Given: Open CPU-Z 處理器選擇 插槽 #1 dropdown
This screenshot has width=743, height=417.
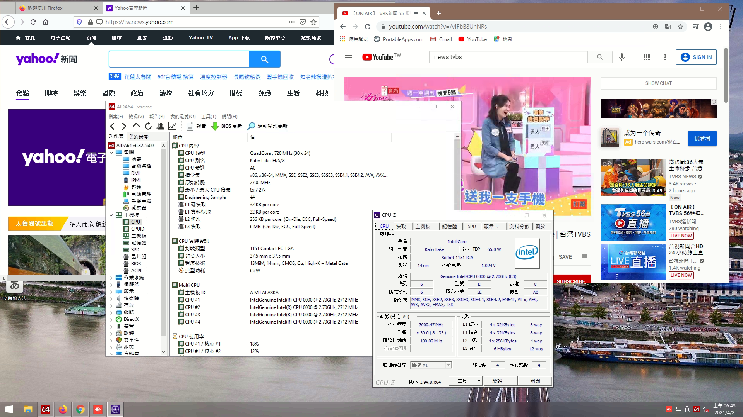Looking at the screenshot, I should [431, 365].
